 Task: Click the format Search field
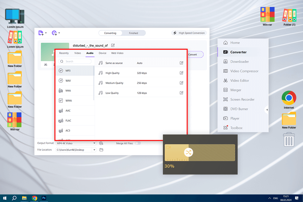tap(75, 61)
